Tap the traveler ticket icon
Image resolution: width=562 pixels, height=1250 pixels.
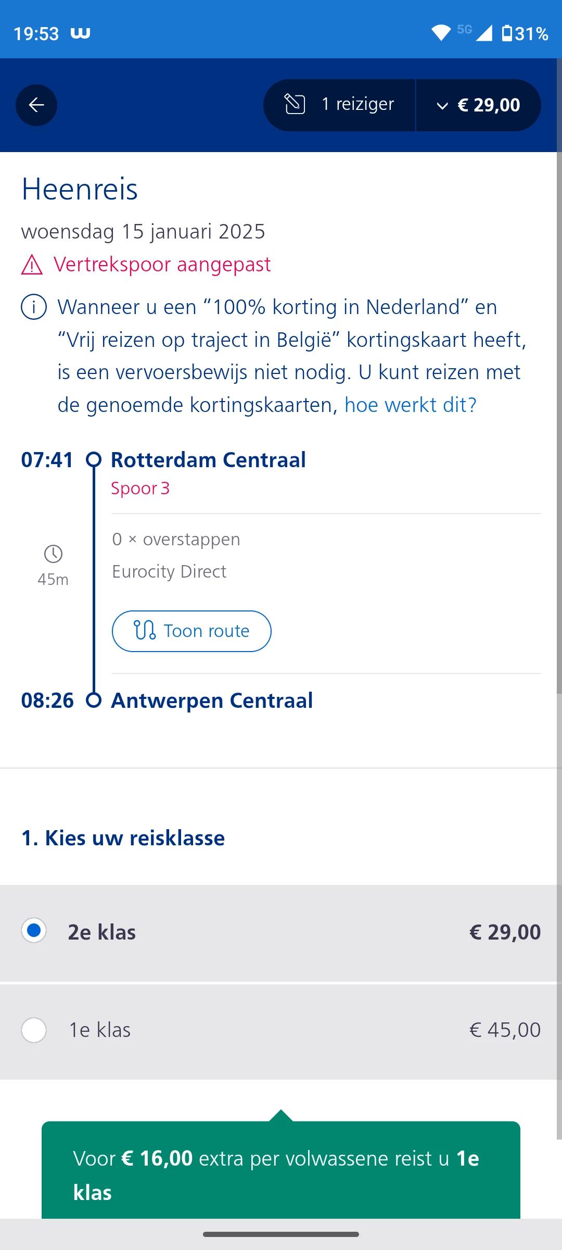coord(295,104)
